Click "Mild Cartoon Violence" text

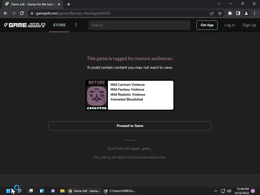tap(127, 85)
